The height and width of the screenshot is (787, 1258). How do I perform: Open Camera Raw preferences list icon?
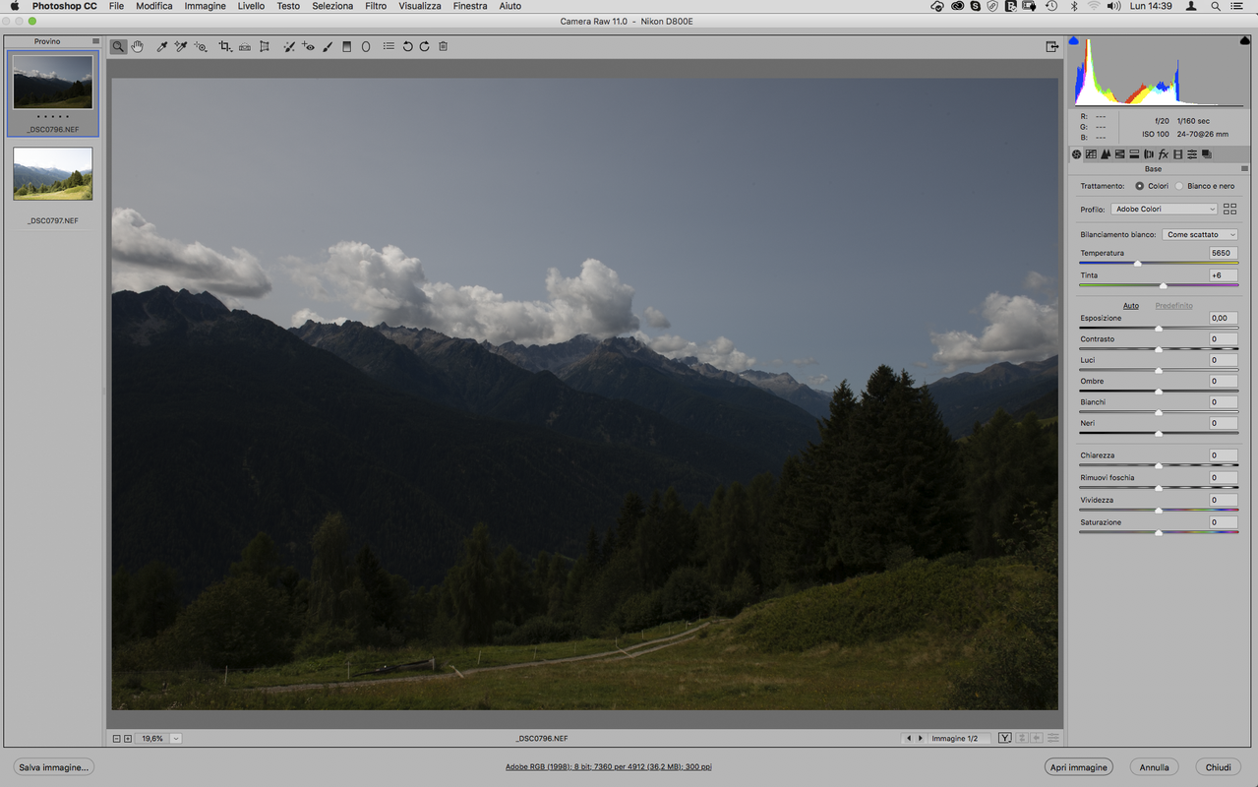(389, 46)
